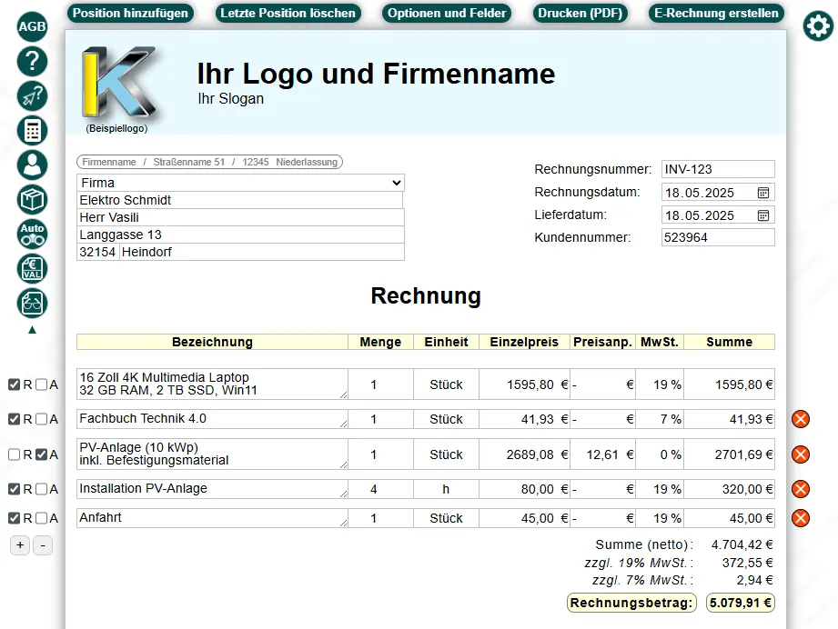The width and height of the screenshot is (838, 629).
Task: Toggle the R checkbox on the PV-Anlage row
Action: pyautogui.click(x=12, y=454)
